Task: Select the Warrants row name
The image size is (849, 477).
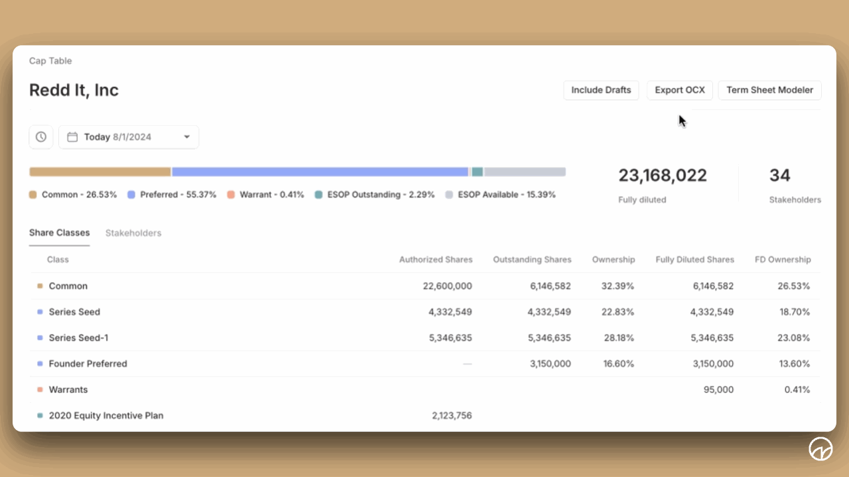Action: click(x=68, y=390)
